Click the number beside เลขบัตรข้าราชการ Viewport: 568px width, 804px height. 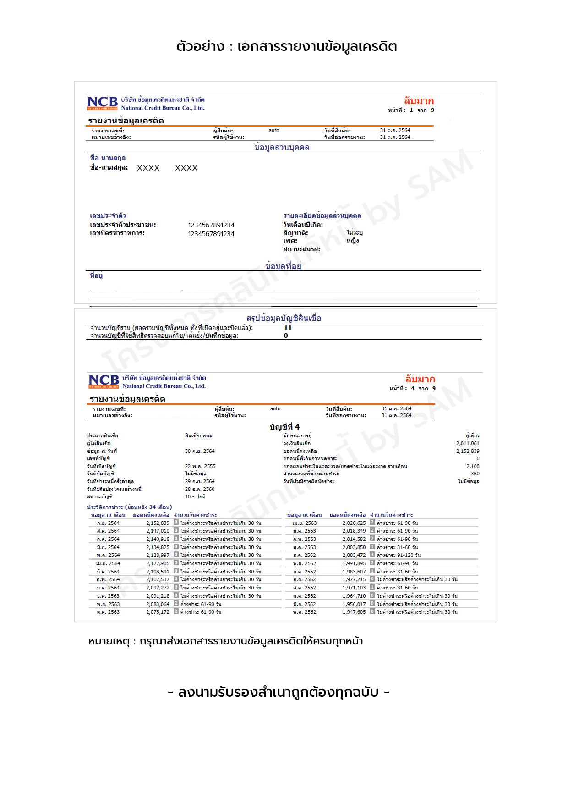click(x=211, y=234)
